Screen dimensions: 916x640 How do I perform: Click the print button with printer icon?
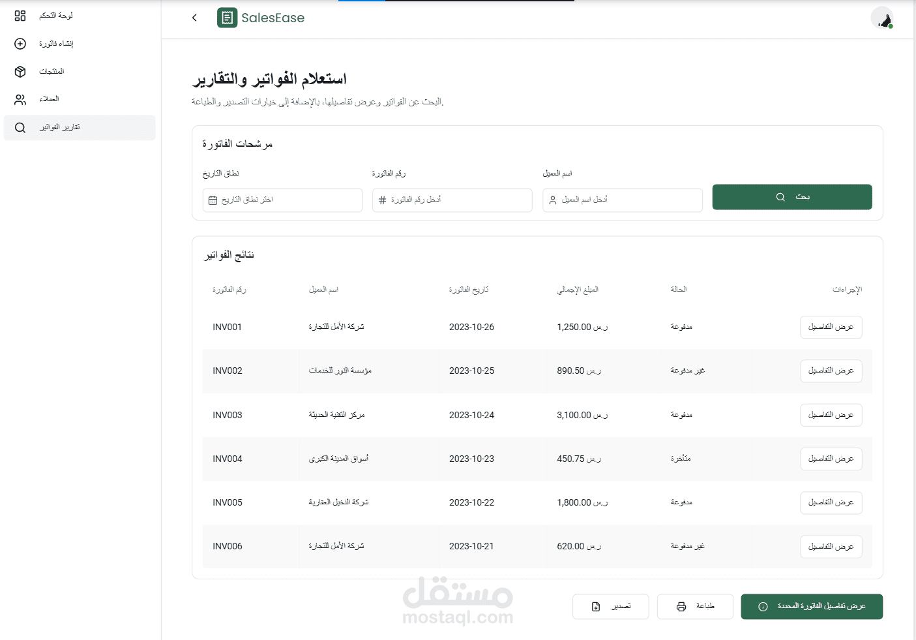pos(695,607)
